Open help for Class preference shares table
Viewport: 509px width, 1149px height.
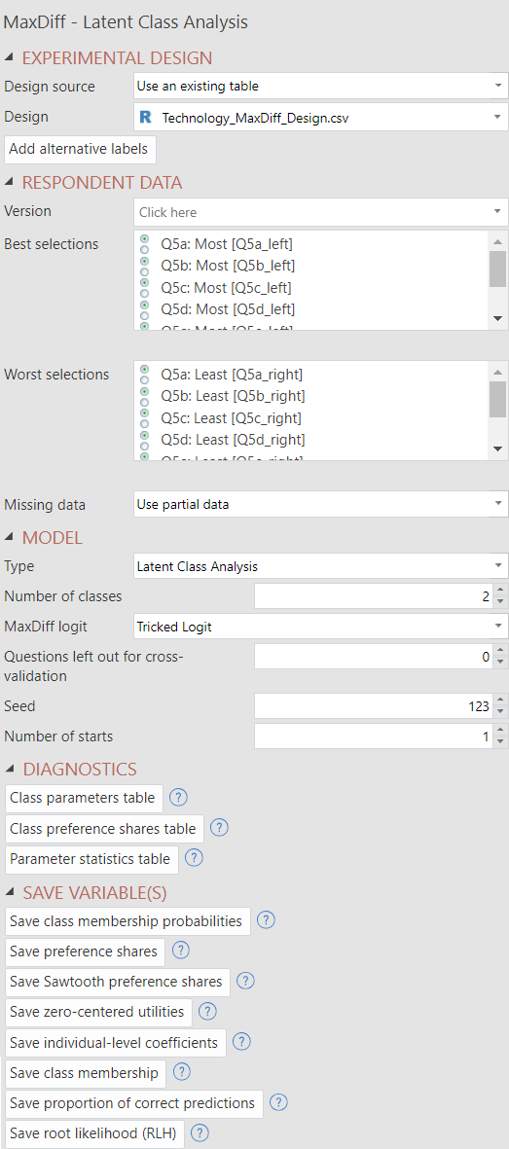click(219, 828)
